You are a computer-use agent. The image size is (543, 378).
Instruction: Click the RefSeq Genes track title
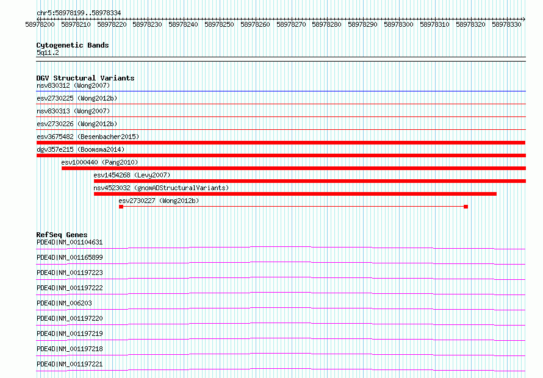coord(62,235)
